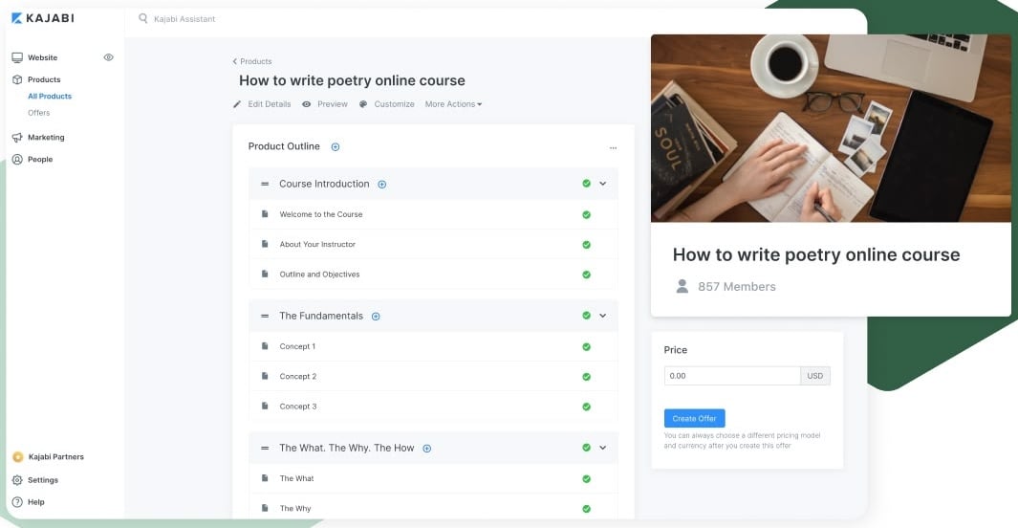Click the Create Offer button

click(694, 418)
